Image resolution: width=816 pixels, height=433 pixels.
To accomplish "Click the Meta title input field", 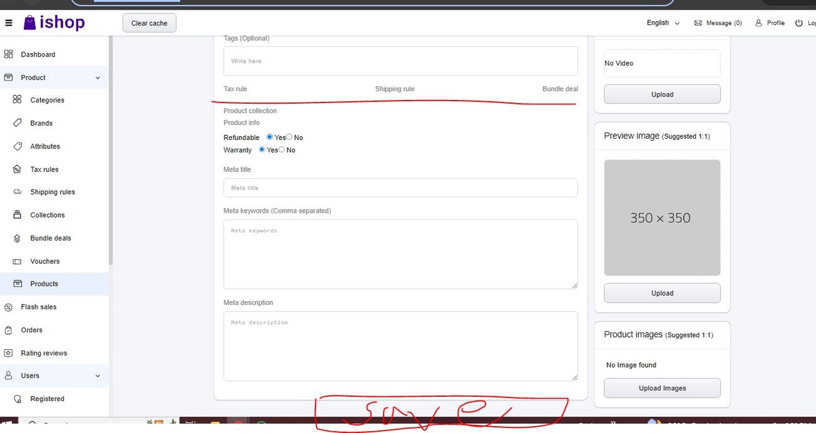I will [401, 188].
